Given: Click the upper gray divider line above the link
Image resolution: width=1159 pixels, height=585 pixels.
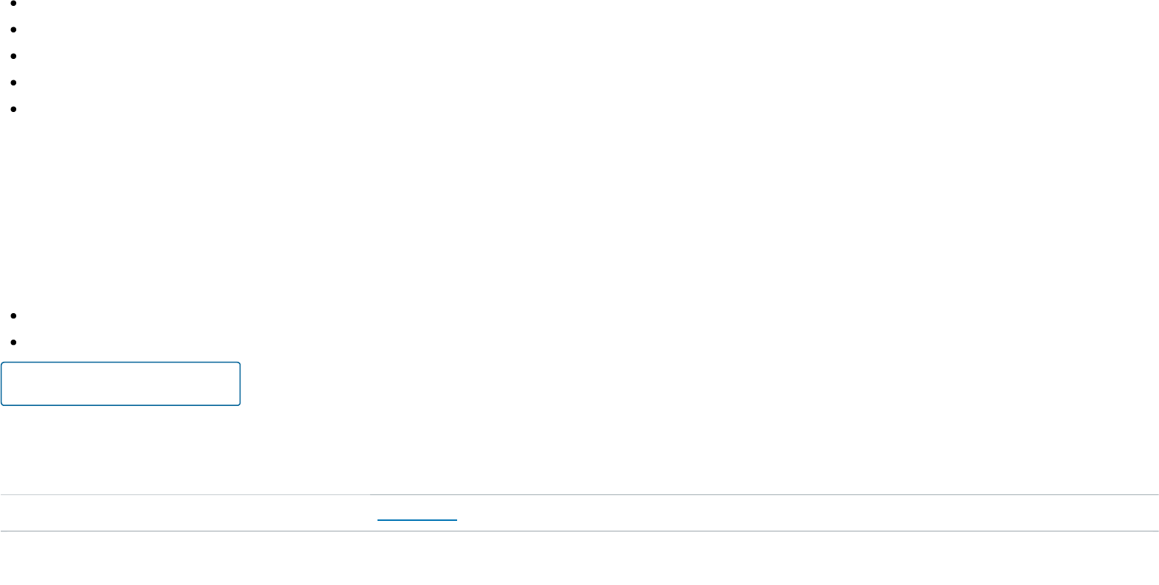Looking at the screenshot, I should coord(579,494).
